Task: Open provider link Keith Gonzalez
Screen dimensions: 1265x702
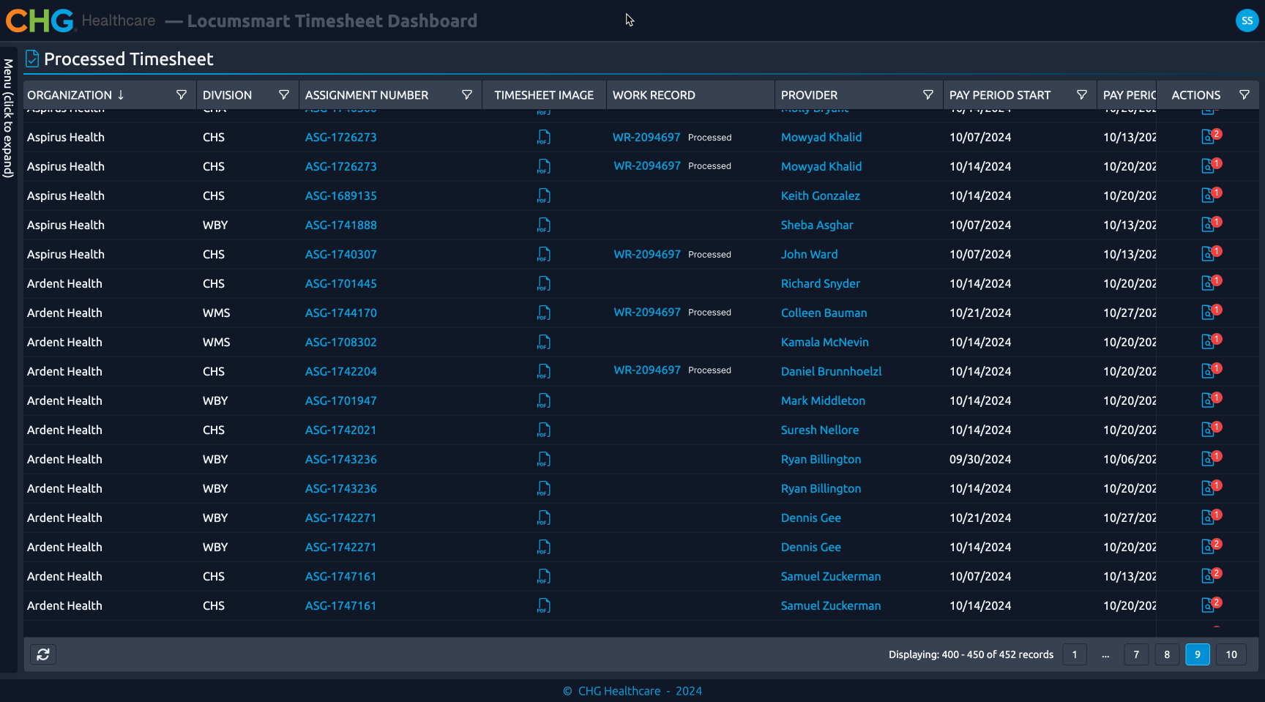Action: click(821, 196)
